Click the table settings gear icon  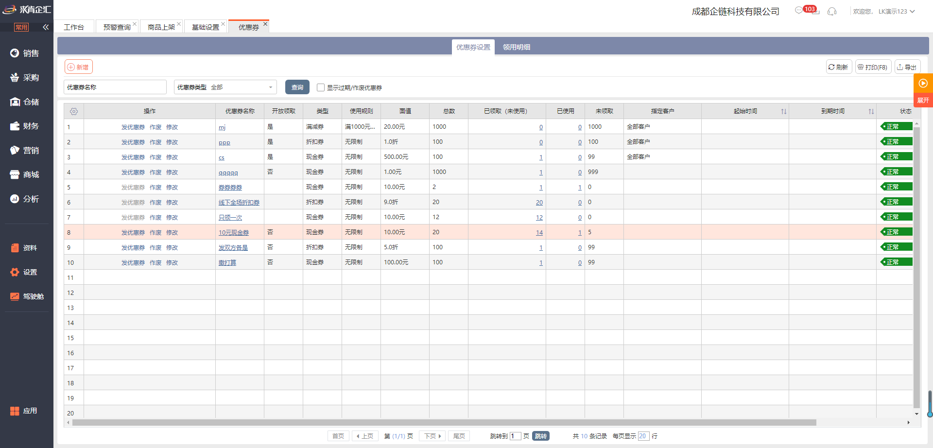(x=74, y=111)
